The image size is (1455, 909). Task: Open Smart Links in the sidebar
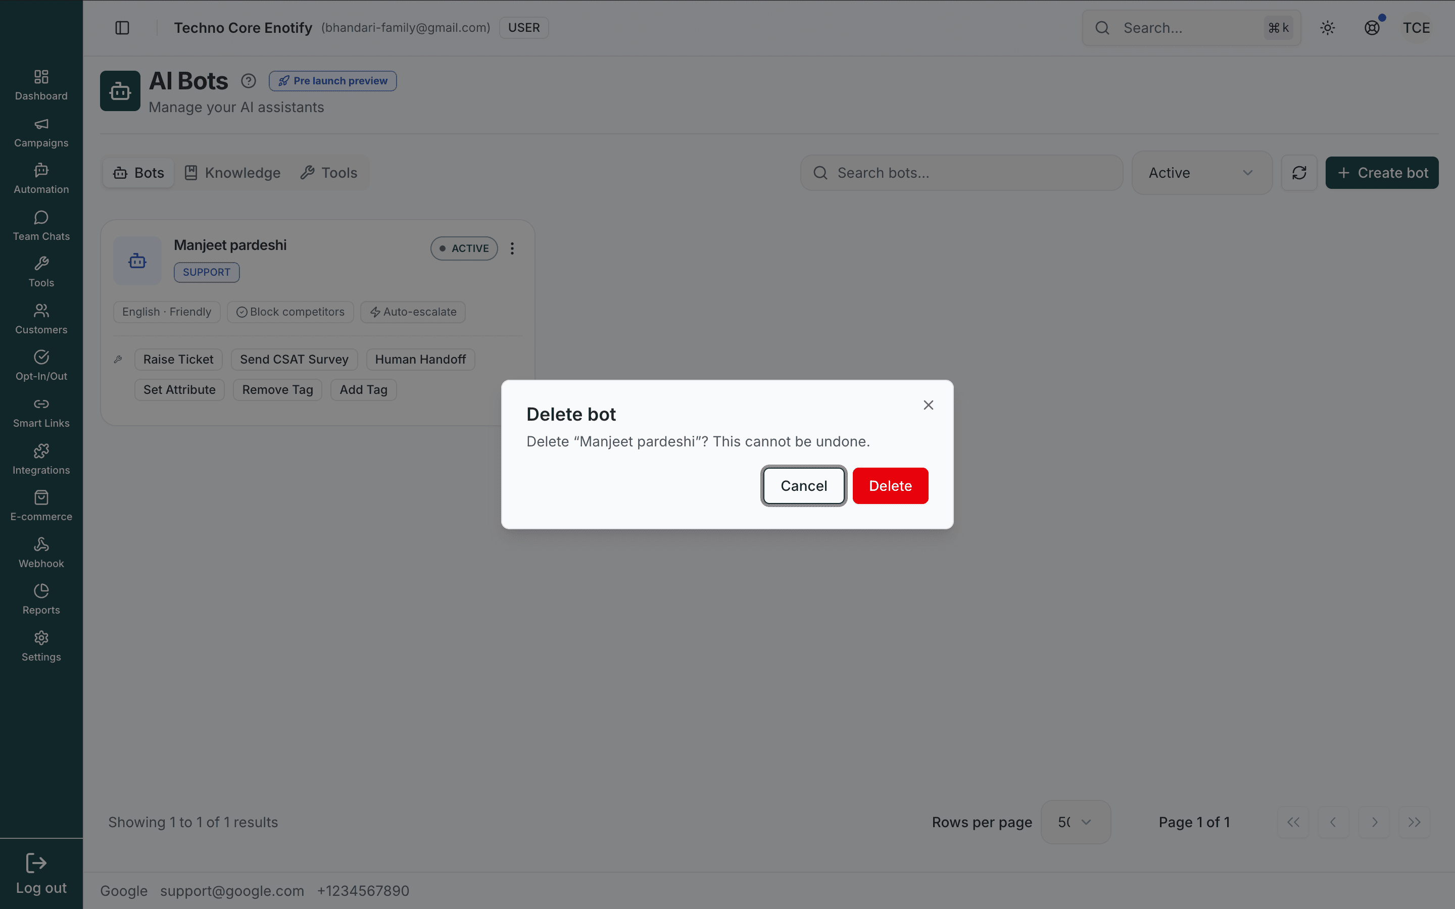pos(41,413)
